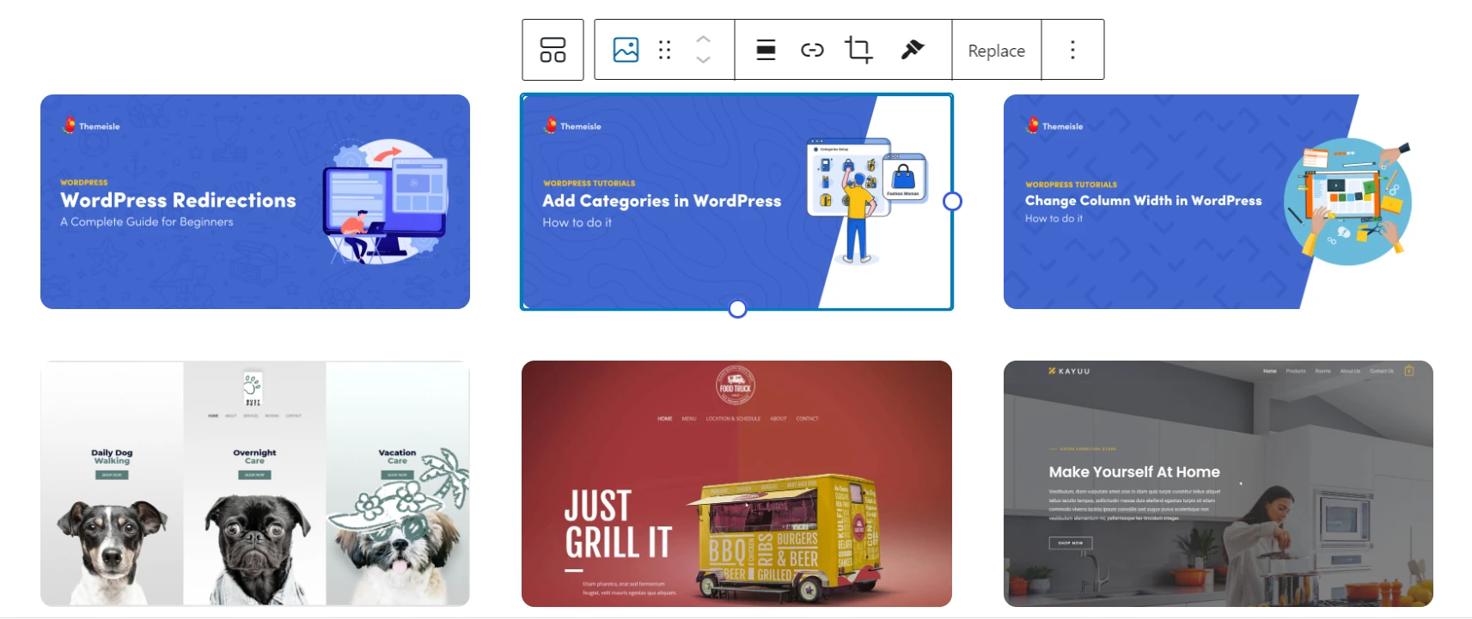Activate the crop image tool
1472x619 pixels.
pos(858,50)
